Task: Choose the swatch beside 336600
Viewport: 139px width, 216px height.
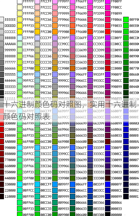Action: pyautogui.click(x=73, y=178)
